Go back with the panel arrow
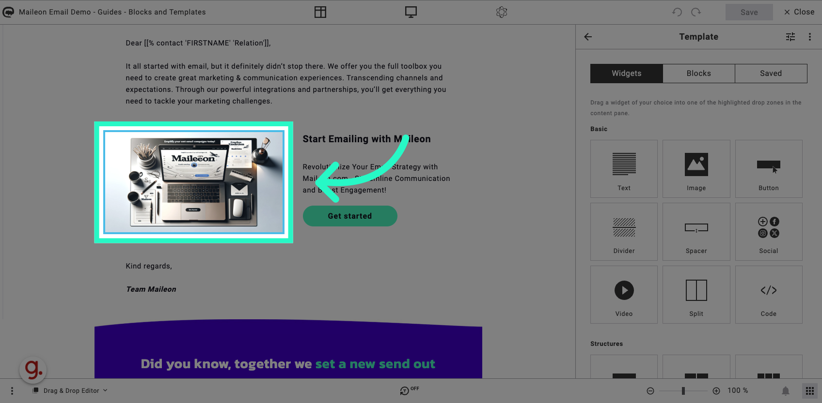822x403 pixels. pos(588,37)
